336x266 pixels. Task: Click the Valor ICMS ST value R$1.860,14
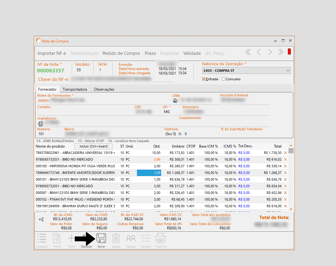click(x=172, y=219)
